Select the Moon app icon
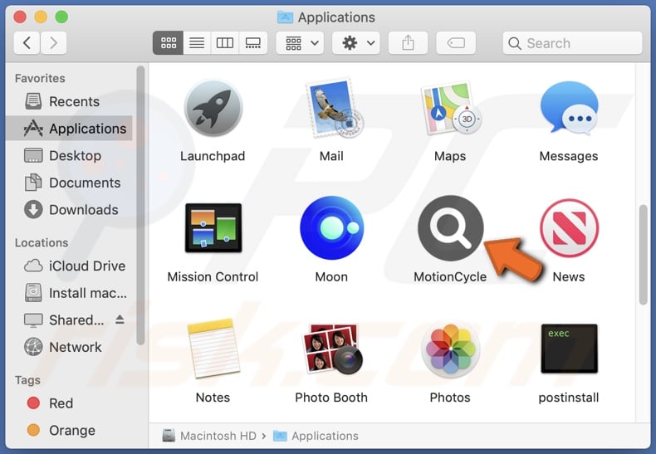 point(331,228)
